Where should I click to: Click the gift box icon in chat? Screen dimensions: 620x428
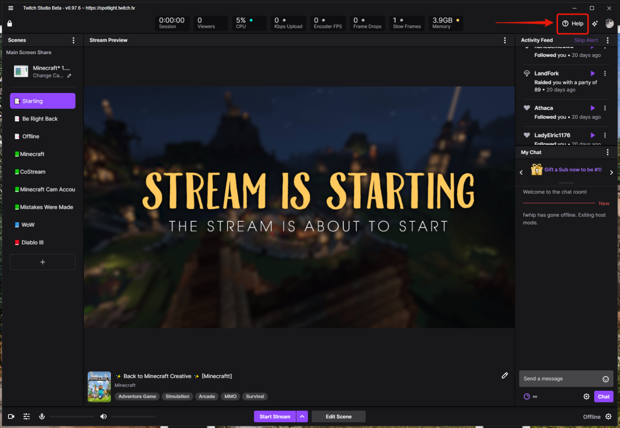(537, 169)
